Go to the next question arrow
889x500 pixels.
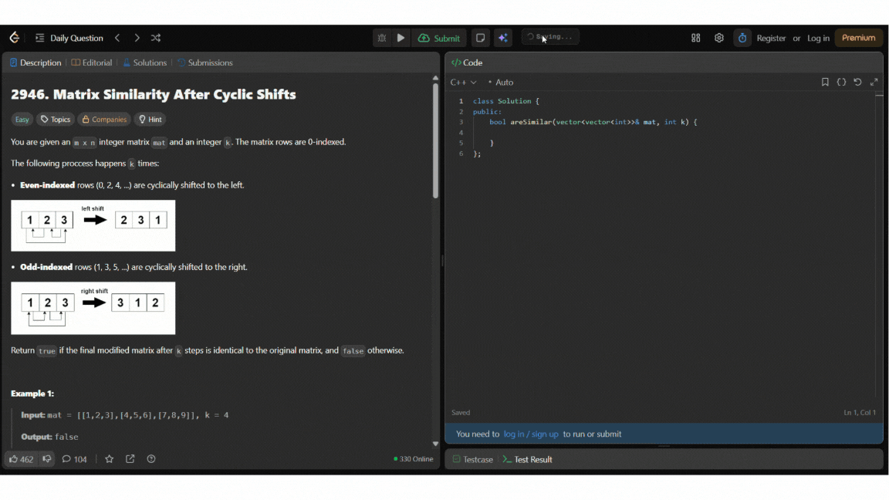[x=137, y=38]
